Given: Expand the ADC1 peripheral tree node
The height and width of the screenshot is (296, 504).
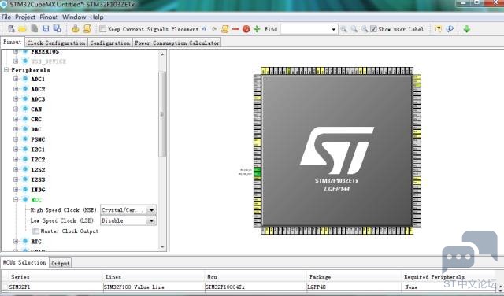Looking at the screenshot, I should click(x=16, y=79).
